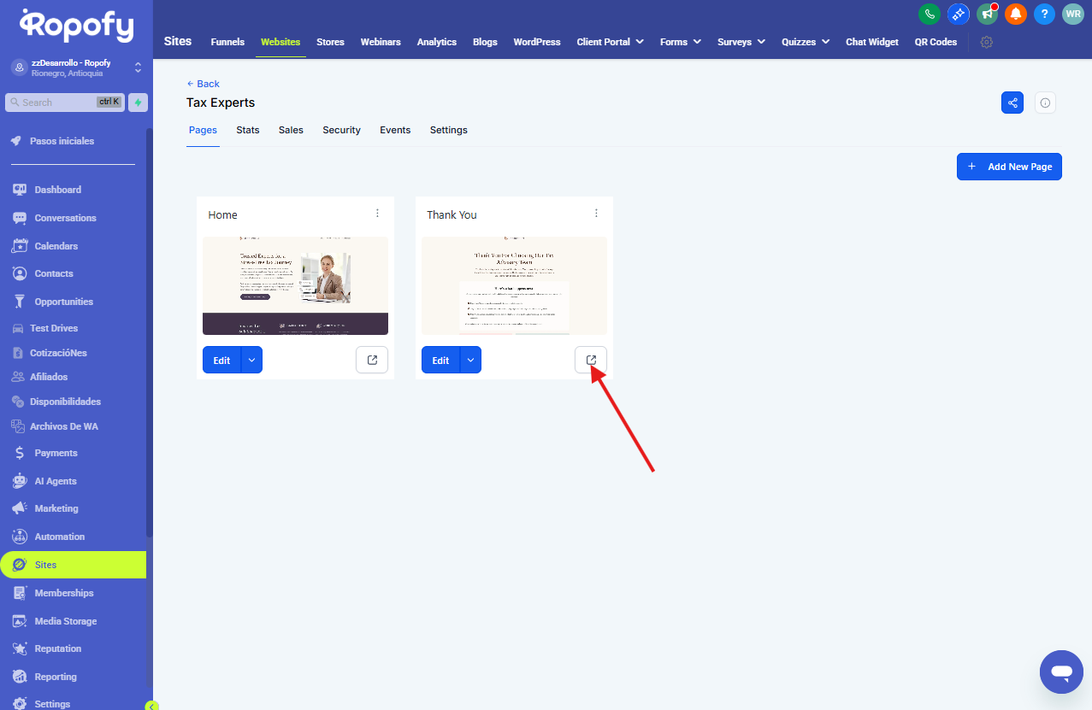
Task: Click the info circle icon
Action: [x=1045, y=103]
